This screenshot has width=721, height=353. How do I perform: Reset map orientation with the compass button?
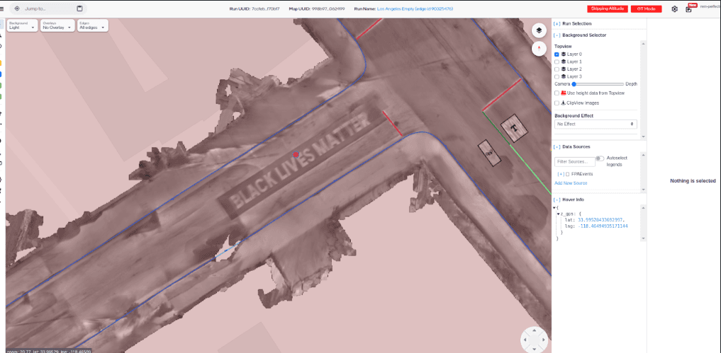(x=539, y=48)
